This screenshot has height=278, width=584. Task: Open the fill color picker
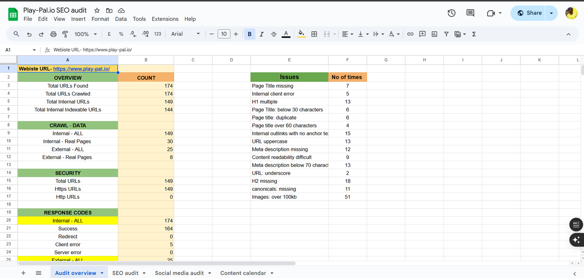pos(301,34)
